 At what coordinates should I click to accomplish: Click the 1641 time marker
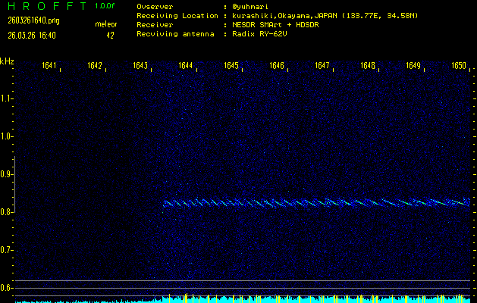tap(49, 66)
